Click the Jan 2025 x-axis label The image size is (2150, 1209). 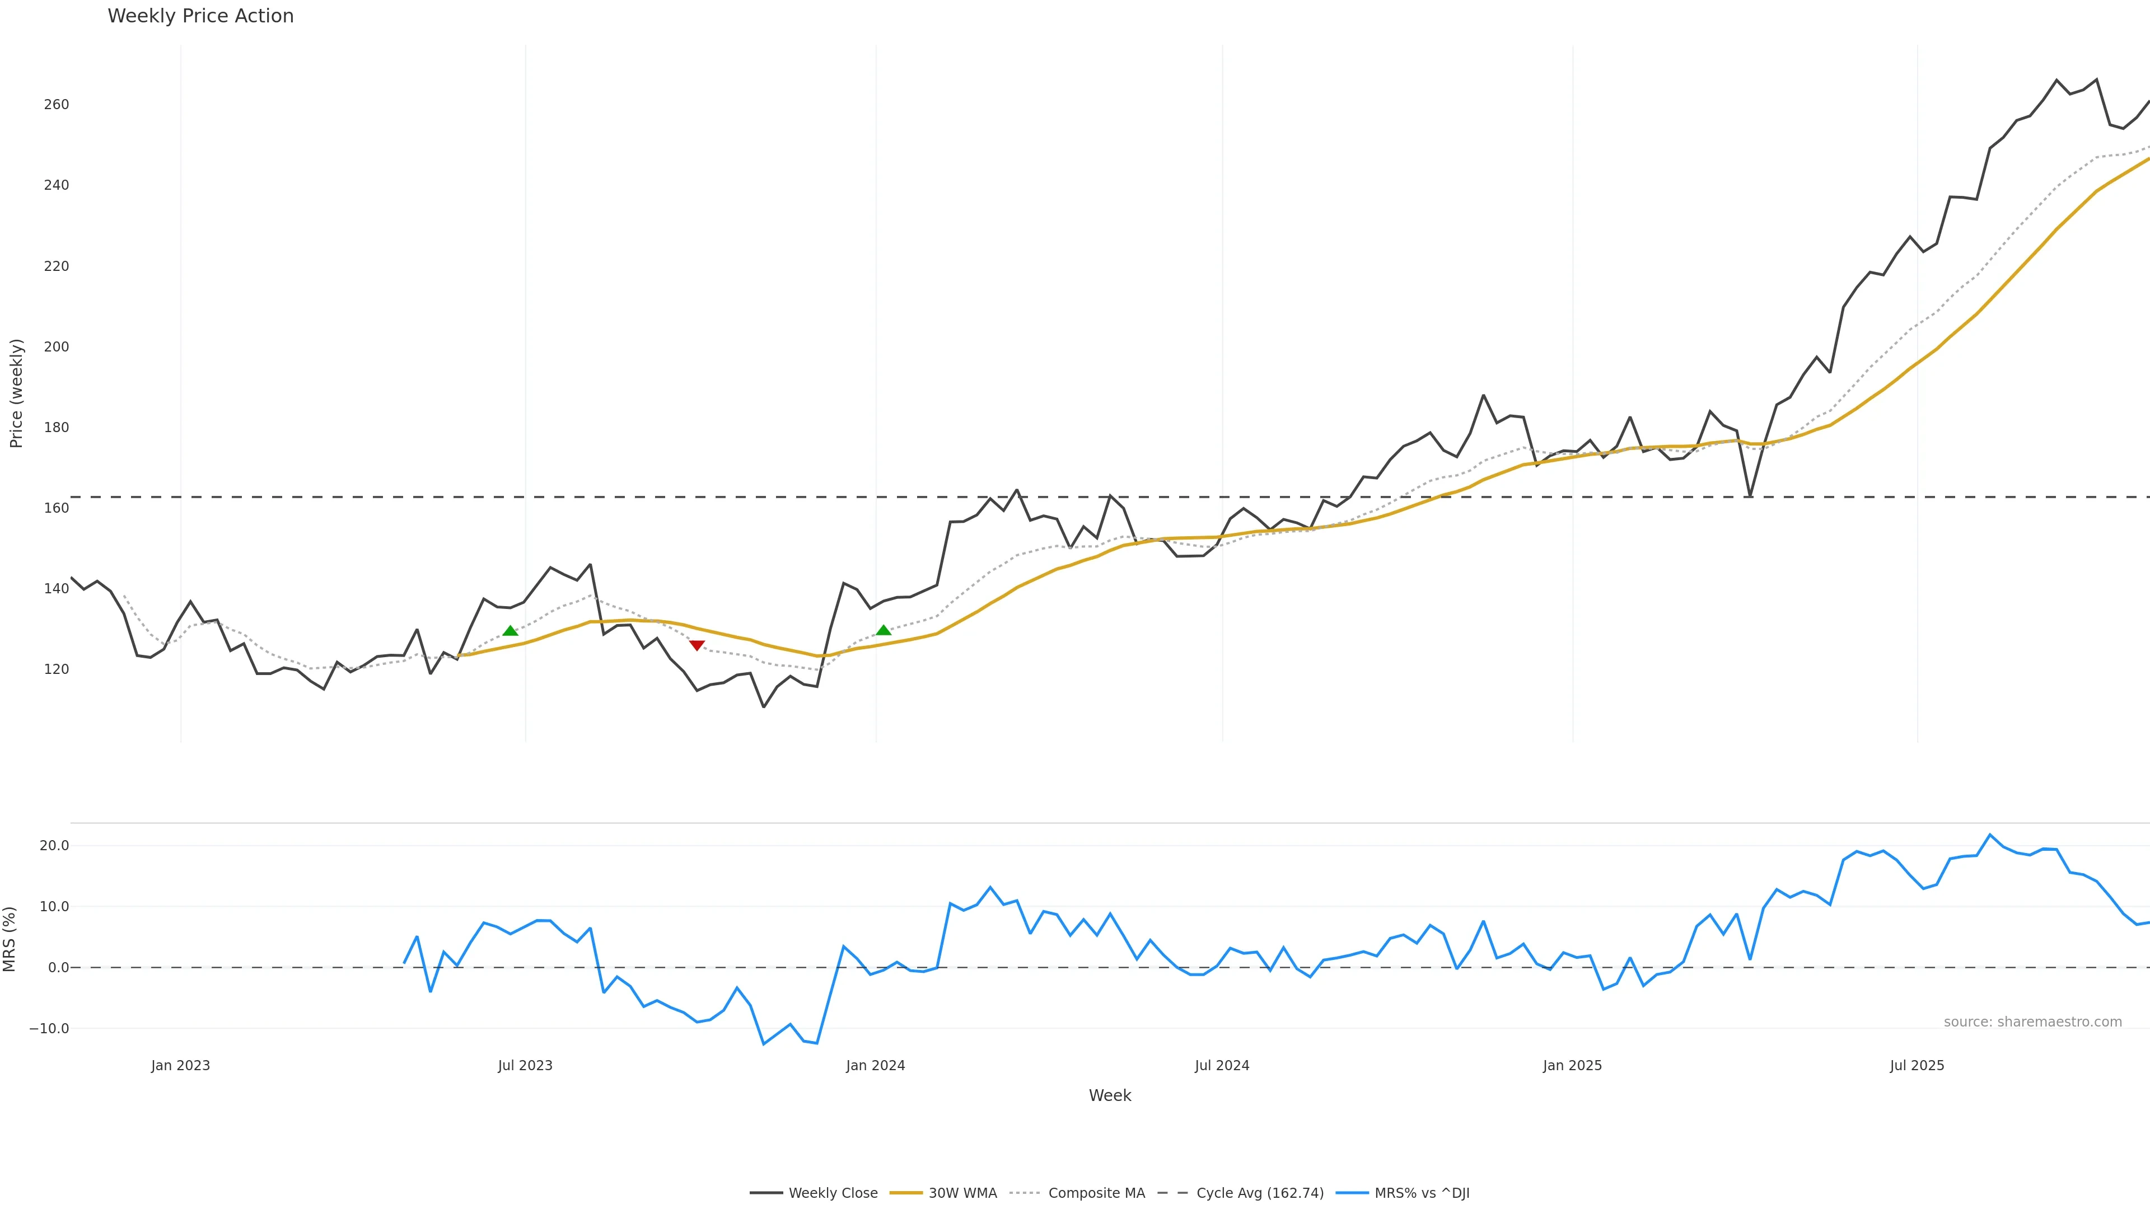(x=1572, y=1066)
